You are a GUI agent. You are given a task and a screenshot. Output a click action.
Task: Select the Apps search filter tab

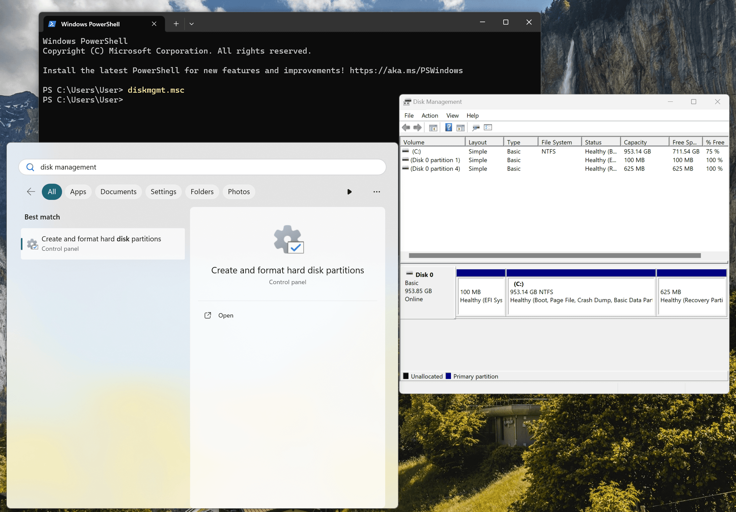pyautogui.click(x=78, y=192)
